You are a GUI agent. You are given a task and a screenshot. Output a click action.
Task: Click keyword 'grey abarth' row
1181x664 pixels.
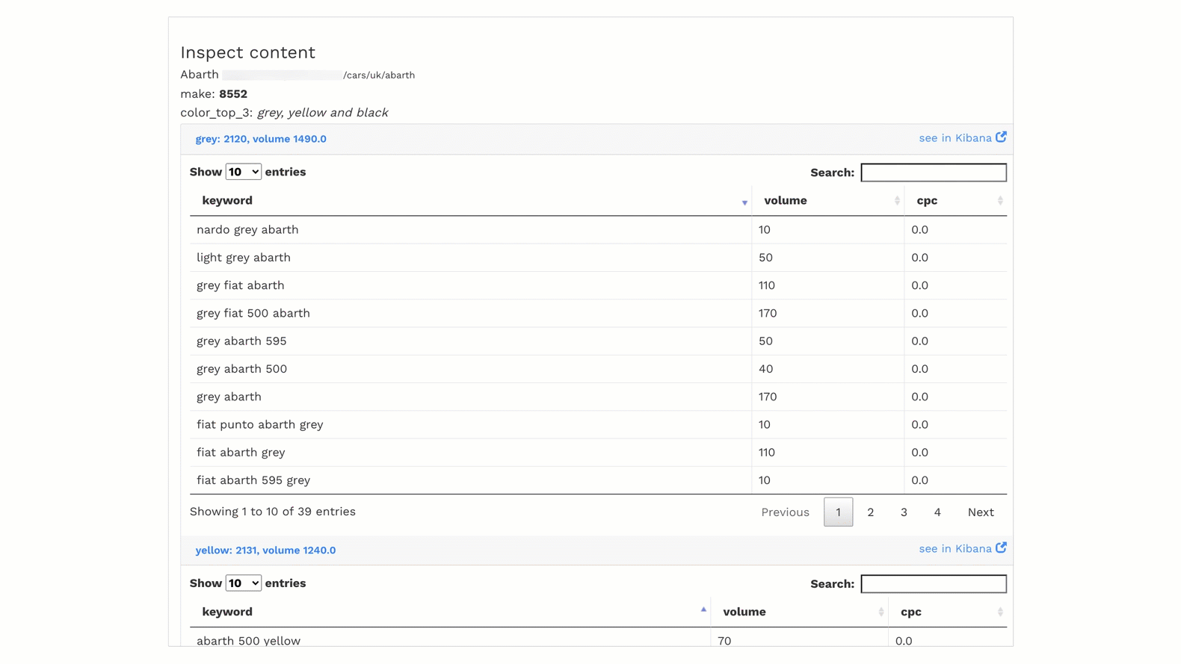[598, 397]
